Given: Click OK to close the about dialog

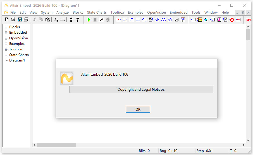Looking at the screenshot, I should pos(138,109).
